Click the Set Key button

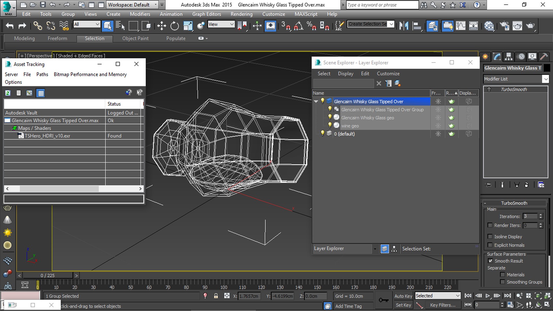tap(403, 305)
